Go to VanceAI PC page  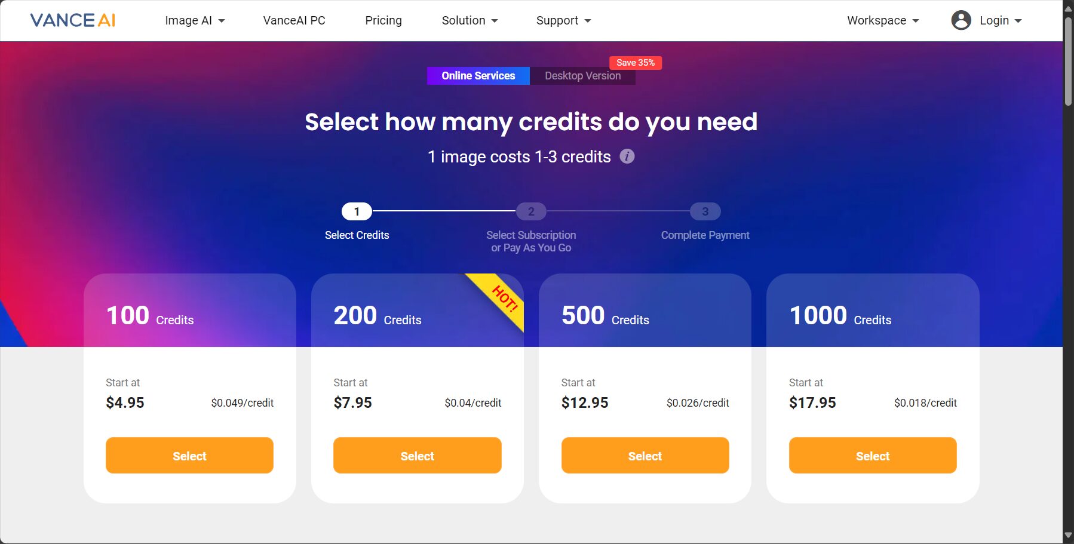coord(294,20)
